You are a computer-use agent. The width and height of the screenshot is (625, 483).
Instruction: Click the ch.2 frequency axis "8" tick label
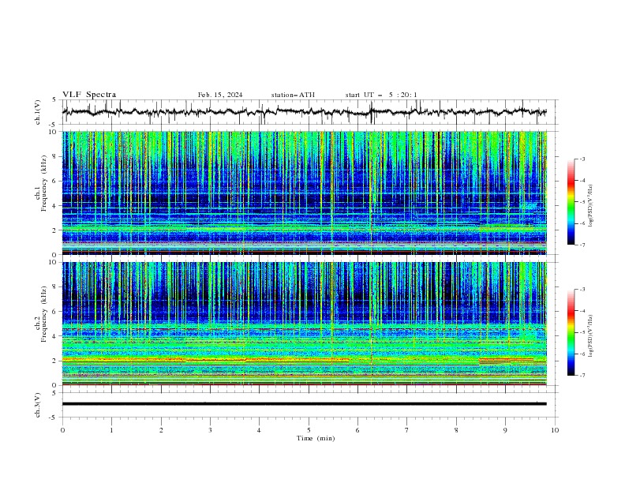click(x=55, y=287)
